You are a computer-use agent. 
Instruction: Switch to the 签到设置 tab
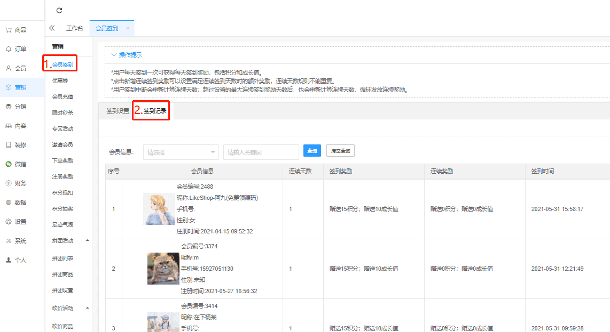(118, 111)
